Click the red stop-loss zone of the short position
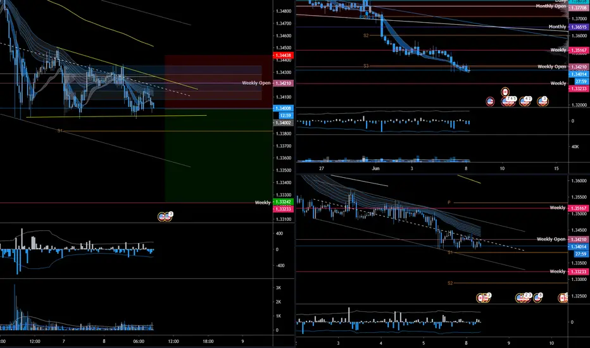This screenshot has width=590, height=348. tap(218, 82)
